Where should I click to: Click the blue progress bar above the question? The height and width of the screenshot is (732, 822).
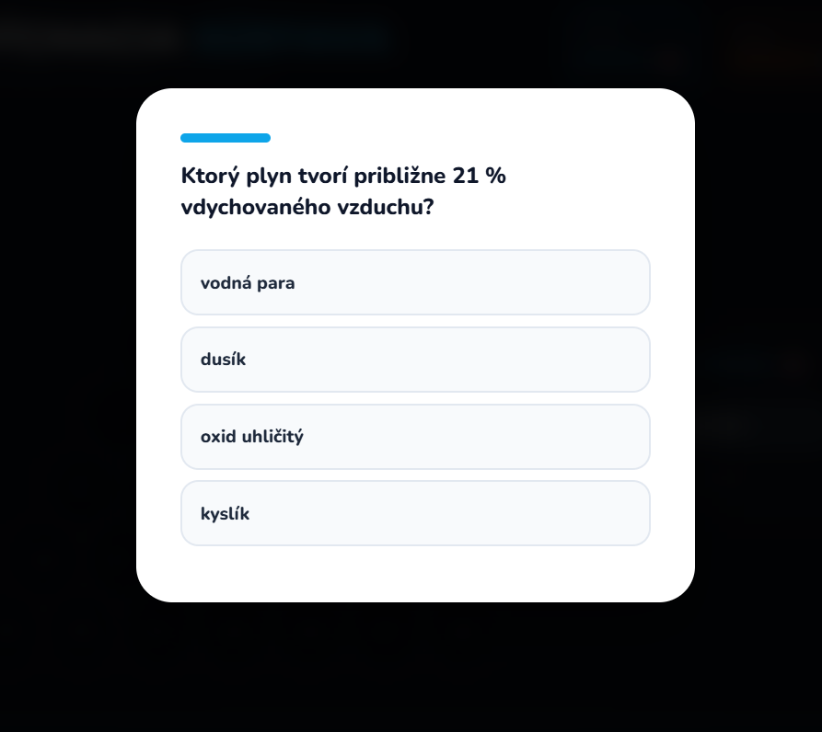tap(226, 138)
